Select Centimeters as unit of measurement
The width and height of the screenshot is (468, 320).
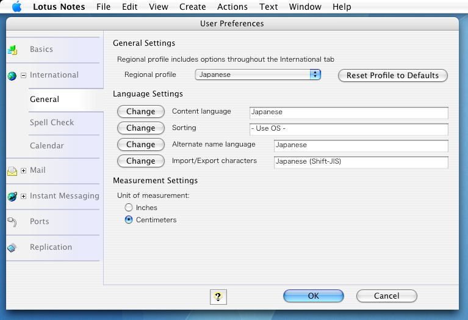[129, 220]
